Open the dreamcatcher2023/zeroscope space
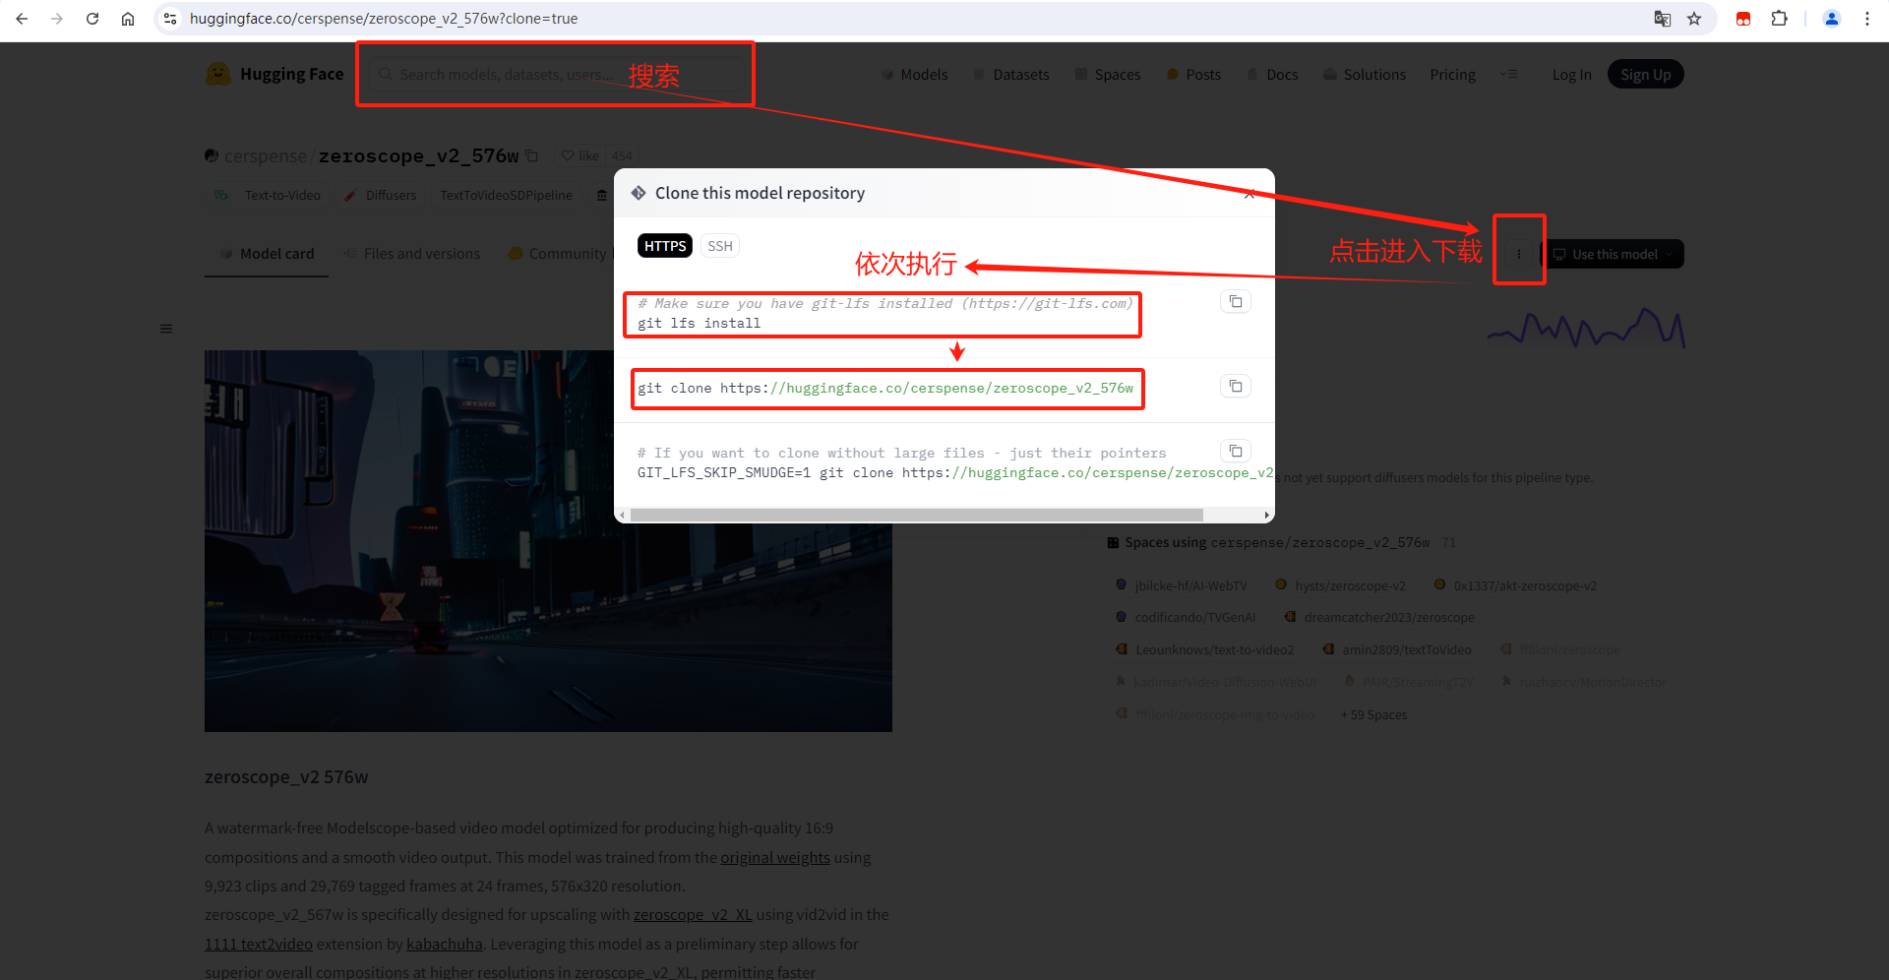Screen dimensions: 1889x980 pyautogui.click(x=1378, y=617)
